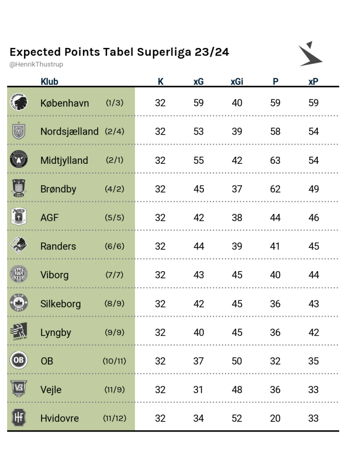The width and height of the screenshot is (346, 455).
Task: Select the Midtjylland wolf logo
Action: 19,159
